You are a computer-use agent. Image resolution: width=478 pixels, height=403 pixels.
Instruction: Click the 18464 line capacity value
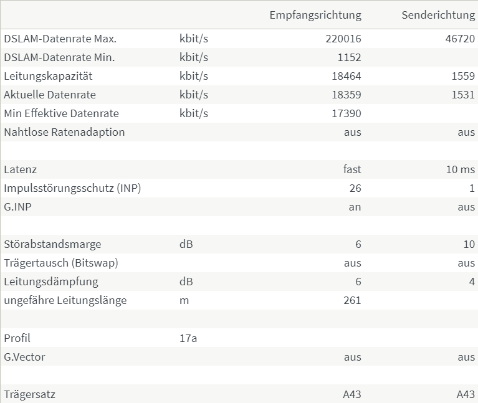346,76
